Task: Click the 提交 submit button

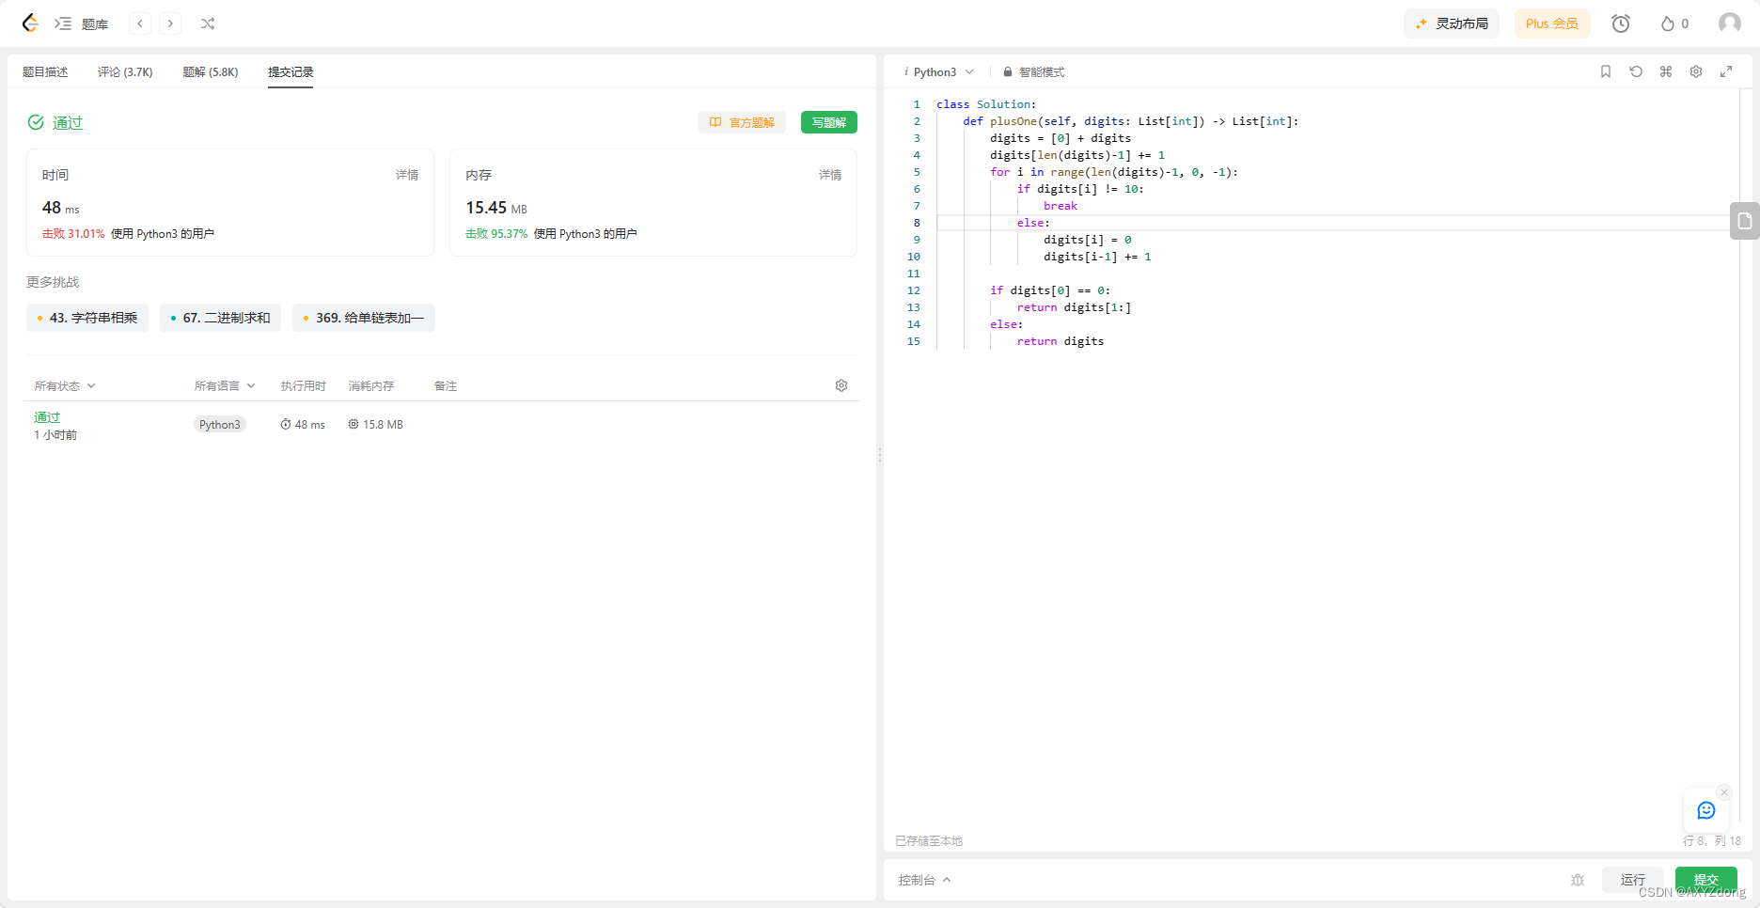Action: point(1706,880)
